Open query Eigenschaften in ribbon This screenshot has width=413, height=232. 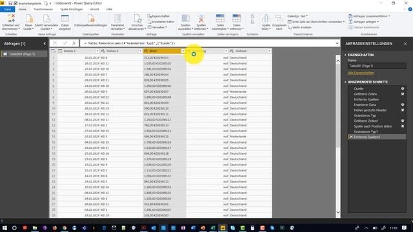coord(159,16)
